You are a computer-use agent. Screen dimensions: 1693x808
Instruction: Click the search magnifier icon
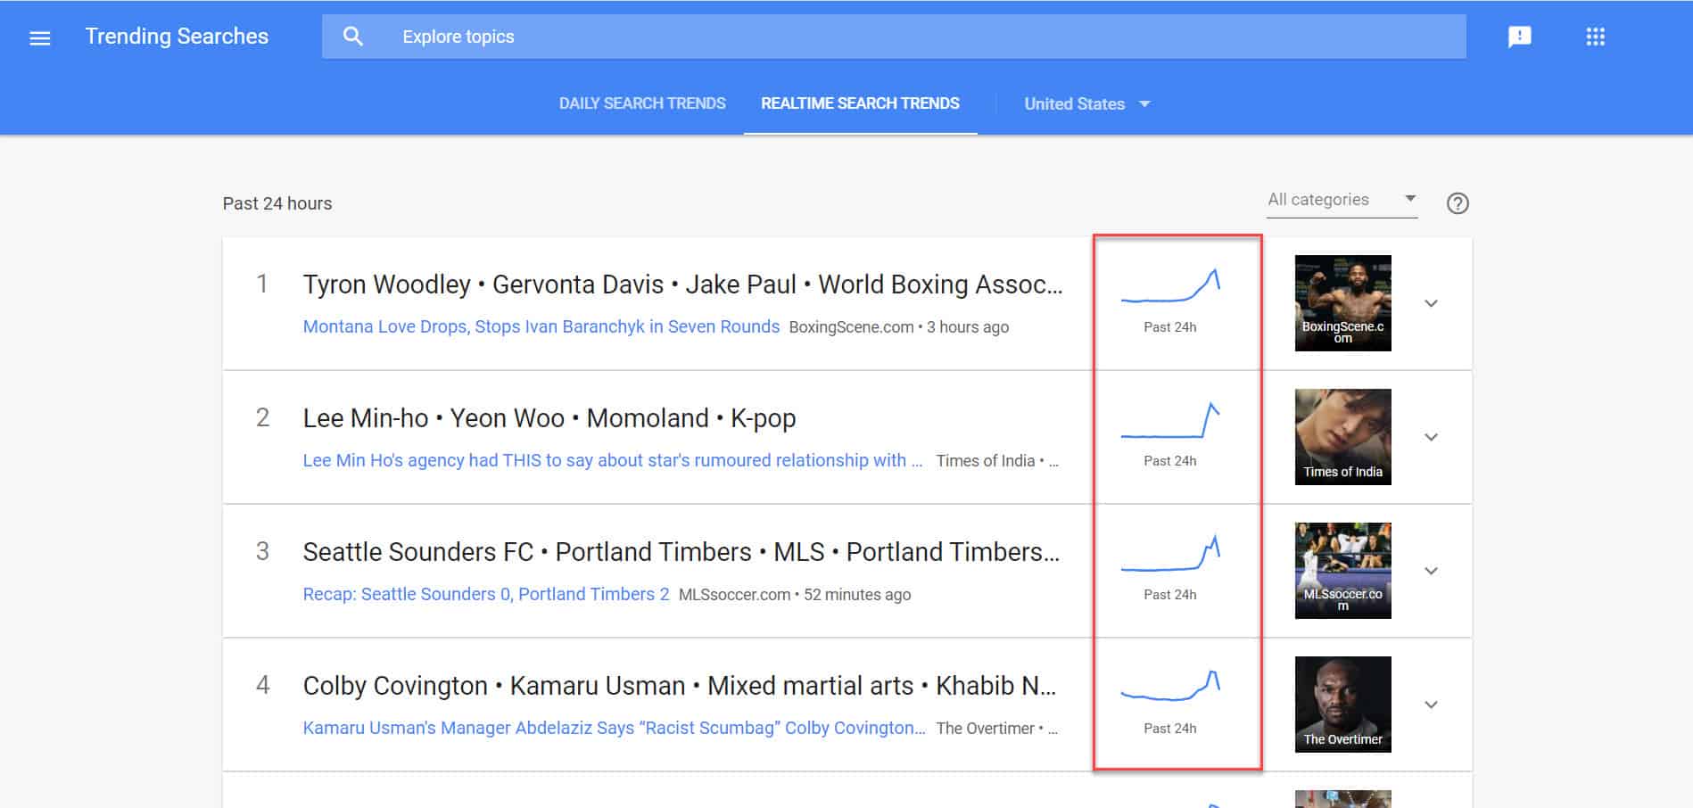coord(353,37)
